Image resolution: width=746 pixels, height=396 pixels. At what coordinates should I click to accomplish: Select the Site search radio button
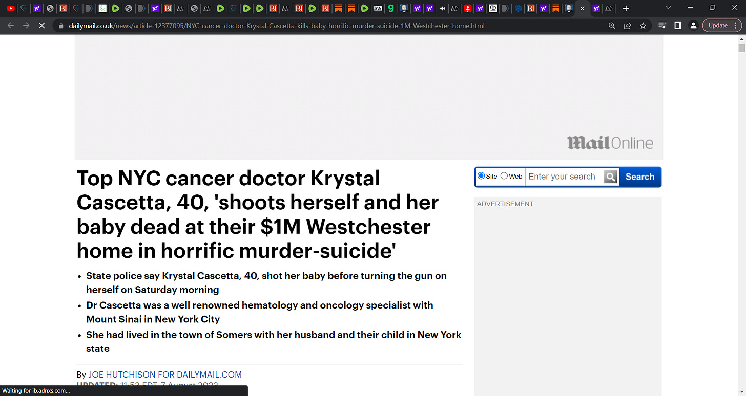point(481,176)
